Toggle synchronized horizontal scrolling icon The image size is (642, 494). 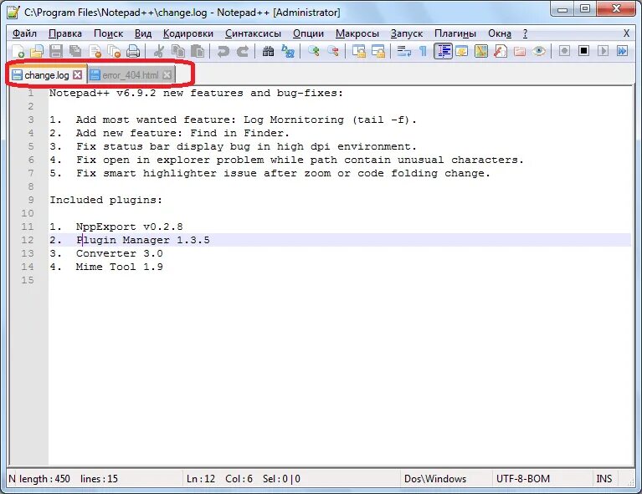click(x=378, y=52)
